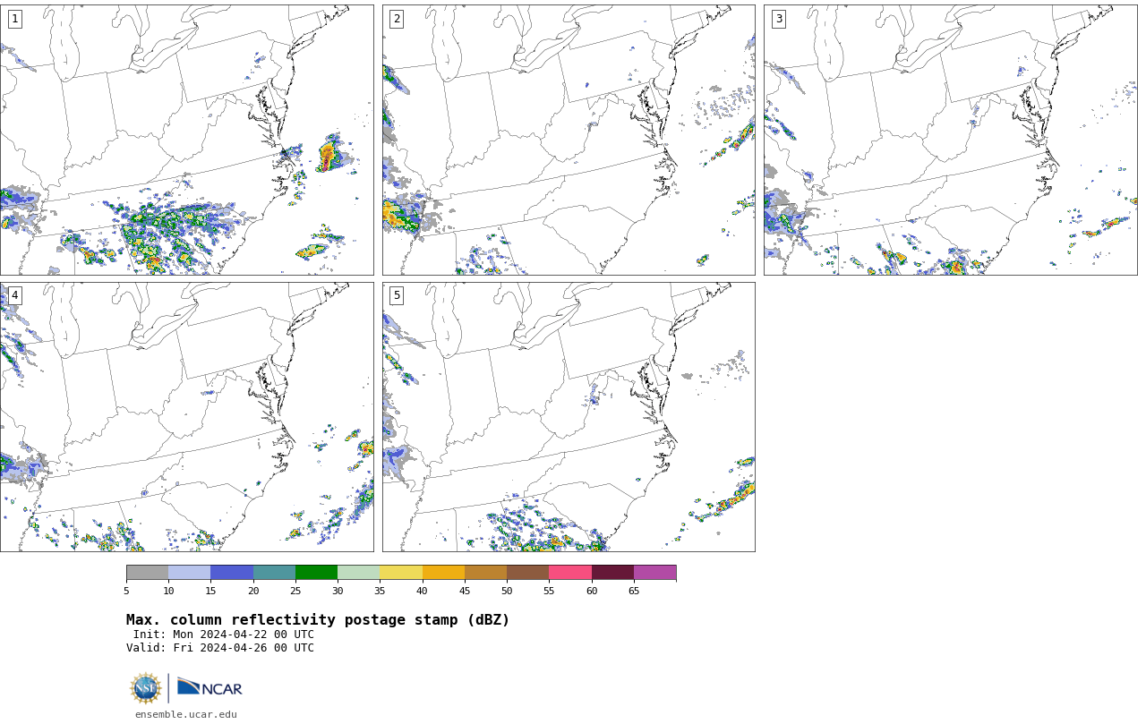This screenshot has width=1146, height=724.
Task: Click the pink 55-60 dBZ swatch
Action: pyautogui.click(x=570, y=573)
